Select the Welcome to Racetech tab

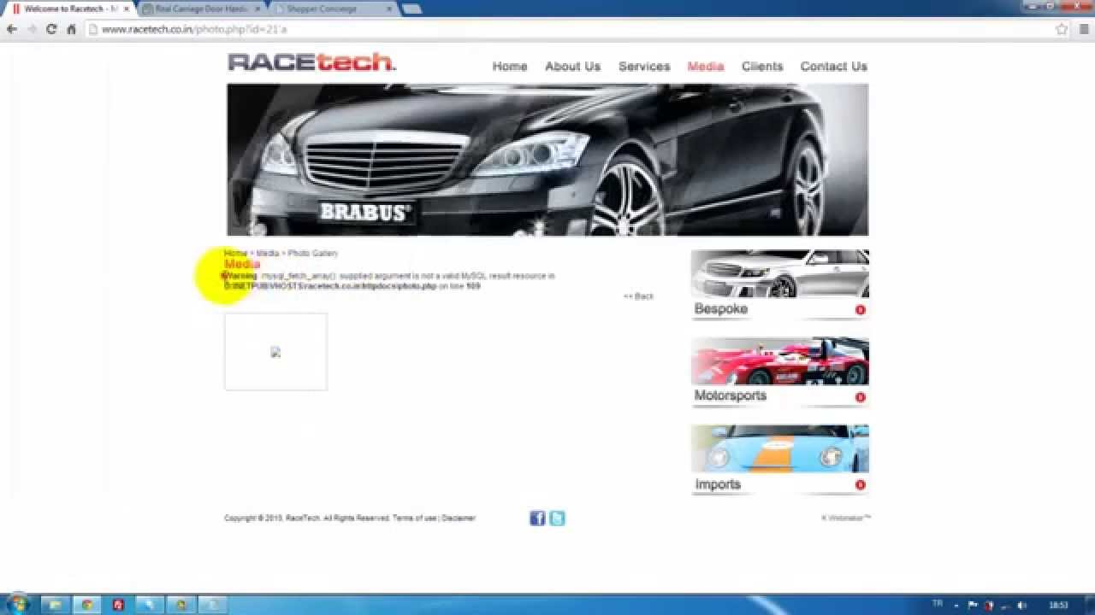pyautogui.click(x=70, y=9)
